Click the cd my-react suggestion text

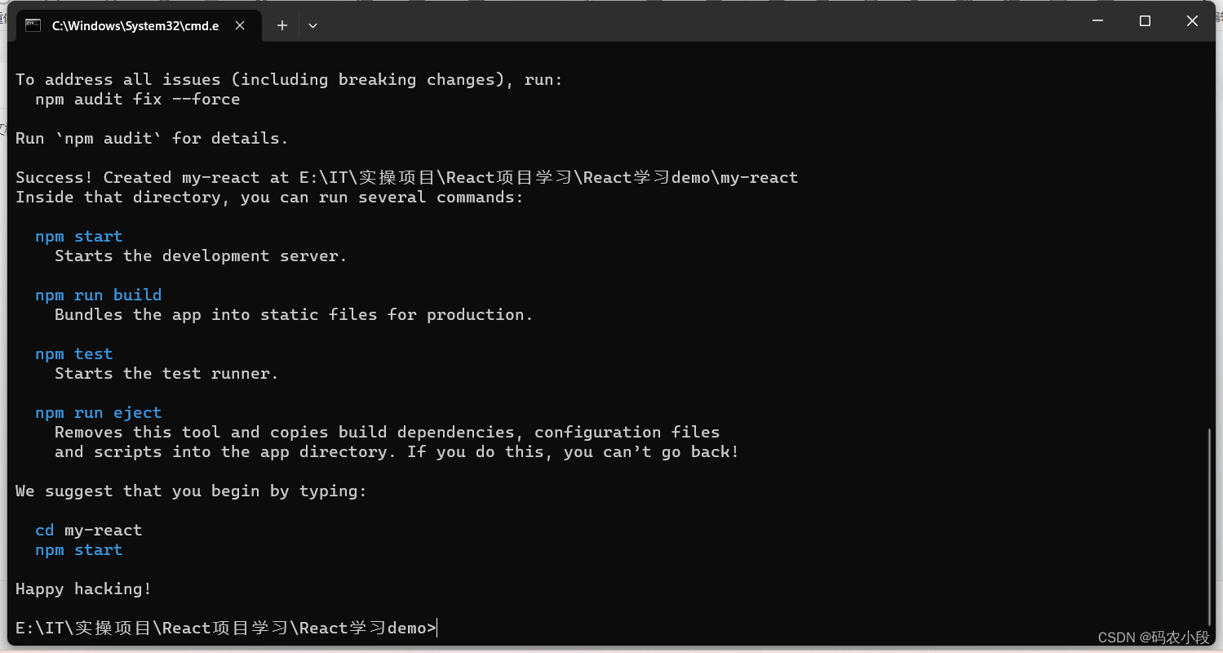coord(88,530)
